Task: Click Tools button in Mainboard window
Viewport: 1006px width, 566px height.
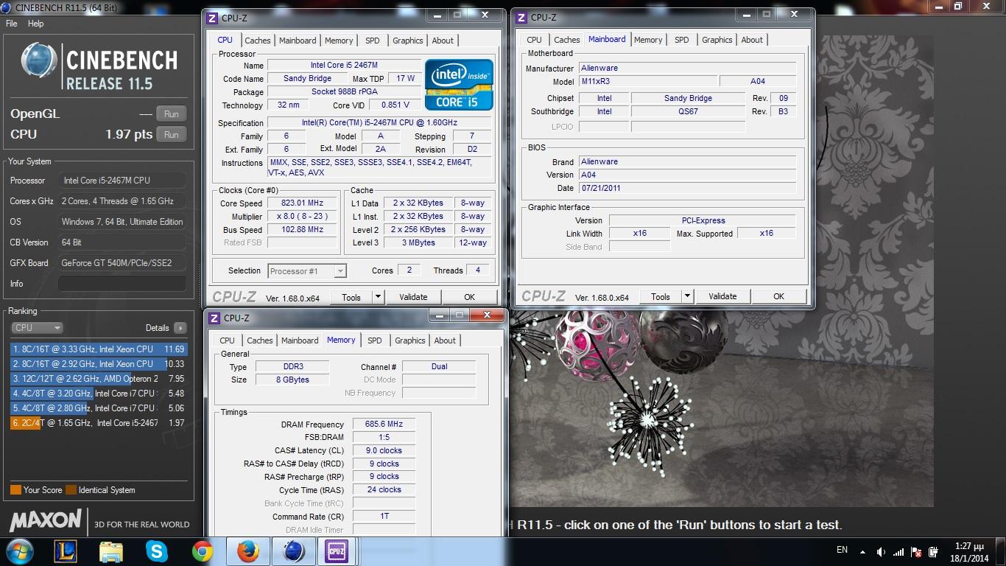Action: point(661,296)
